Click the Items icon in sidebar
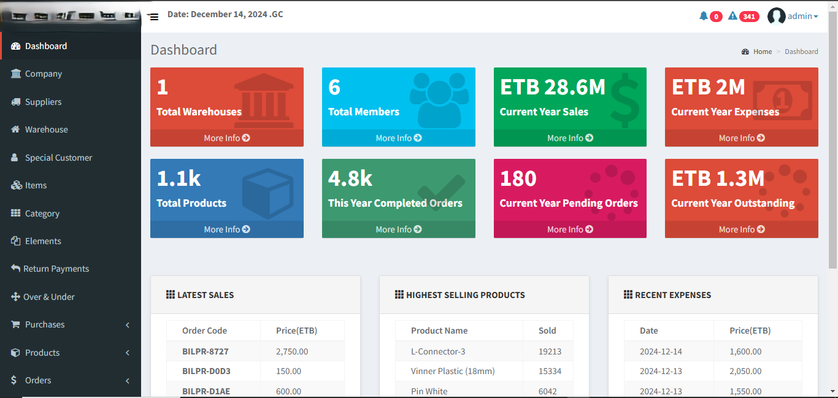 [x=16, y=185]
